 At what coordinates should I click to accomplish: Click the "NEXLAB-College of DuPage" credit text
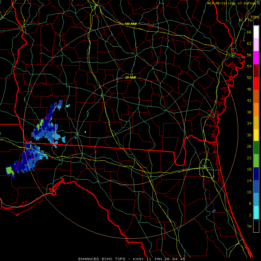(232, 3)
